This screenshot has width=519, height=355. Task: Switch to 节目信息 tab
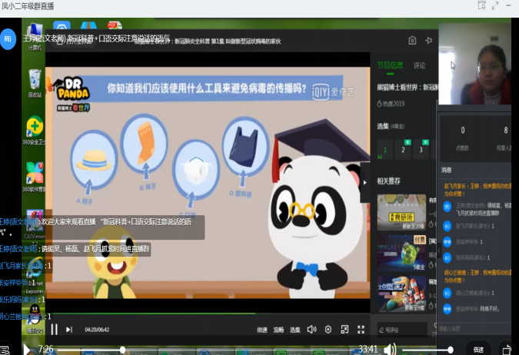tap(391, 65)
